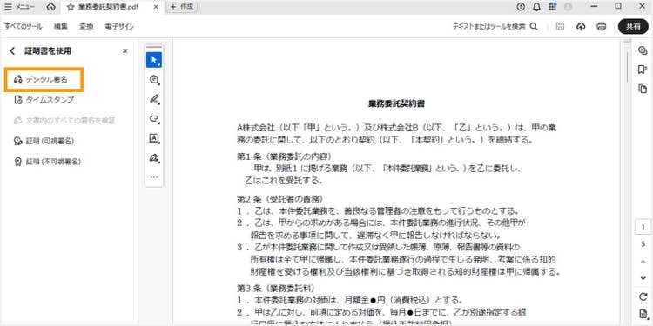Open the notifications bell

536,7
